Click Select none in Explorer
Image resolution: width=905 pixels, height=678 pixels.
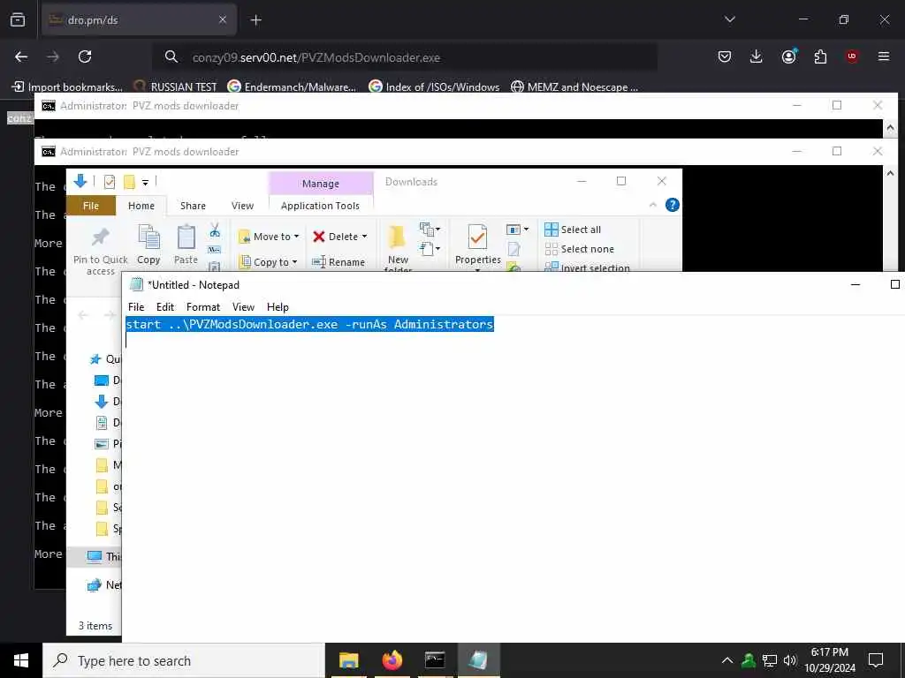(580, 249)
